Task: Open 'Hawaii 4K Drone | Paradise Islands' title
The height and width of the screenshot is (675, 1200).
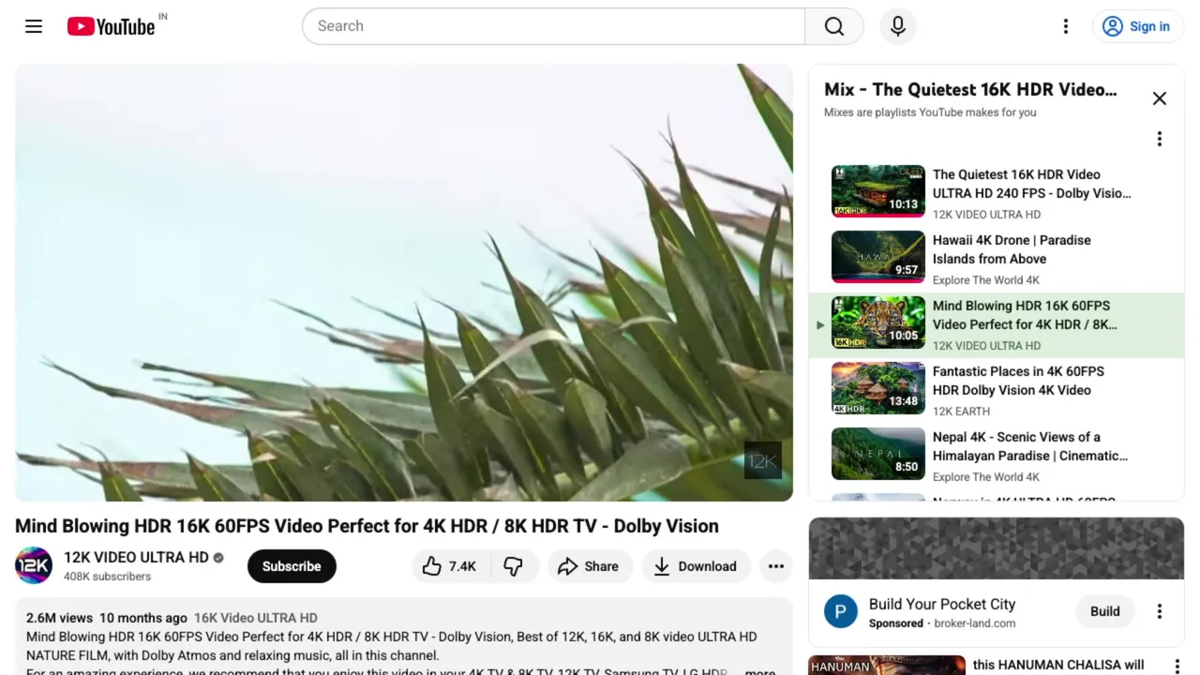Action: coord(1012,249)
